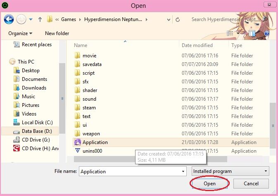278x196 pixels.
Task: Open the Installed program file type dropdown
Action: [x=230, y=171]
